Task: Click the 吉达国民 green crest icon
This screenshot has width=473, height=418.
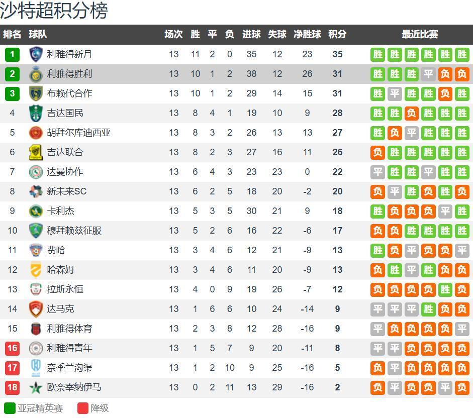Action: 36,113
